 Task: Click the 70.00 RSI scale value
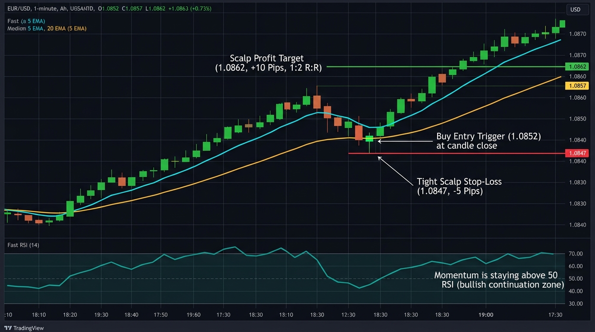pyautogui.click(x=576, y=254)
